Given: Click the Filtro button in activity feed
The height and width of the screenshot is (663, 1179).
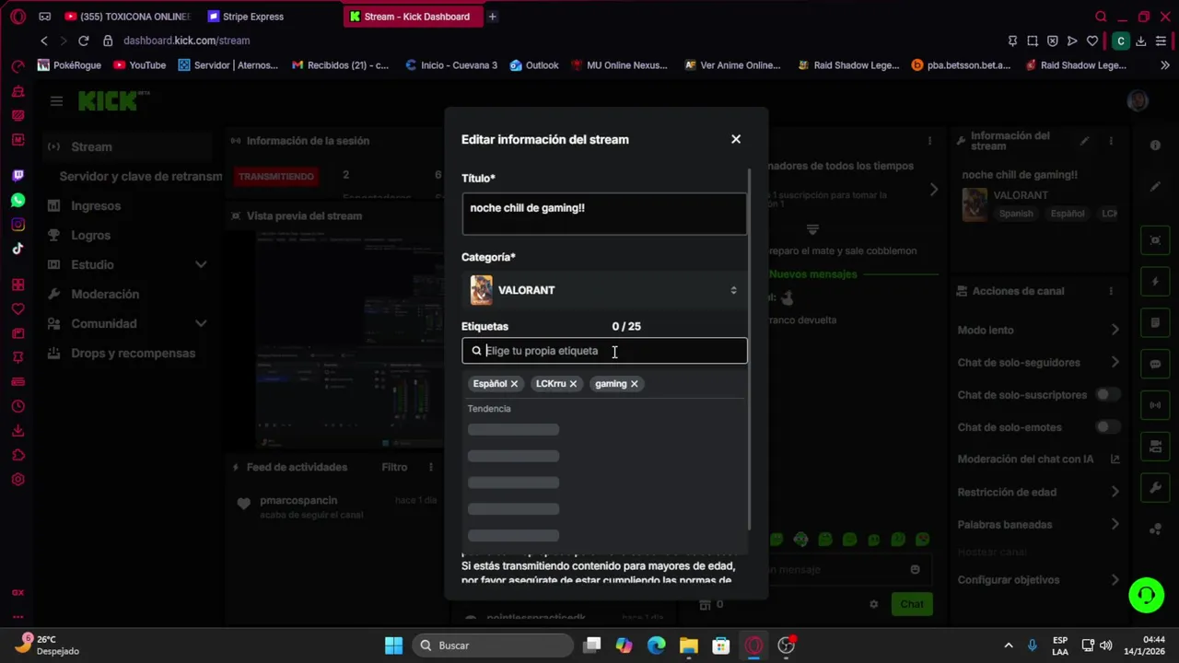Looking at the screenshot, I should (x=394, y=467).
